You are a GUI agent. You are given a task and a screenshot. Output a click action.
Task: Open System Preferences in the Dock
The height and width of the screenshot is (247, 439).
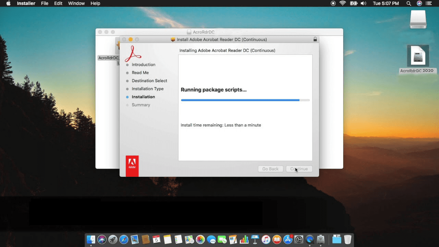coord(299,239)
